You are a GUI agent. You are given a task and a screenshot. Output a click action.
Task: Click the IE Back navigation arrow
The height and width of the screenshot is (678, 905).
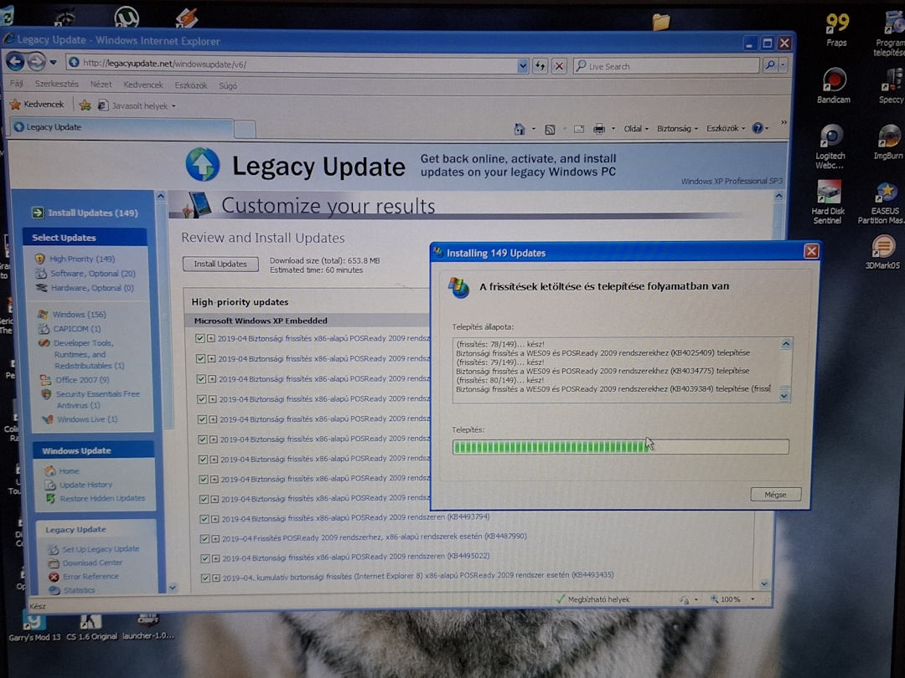tap(15, 62)
